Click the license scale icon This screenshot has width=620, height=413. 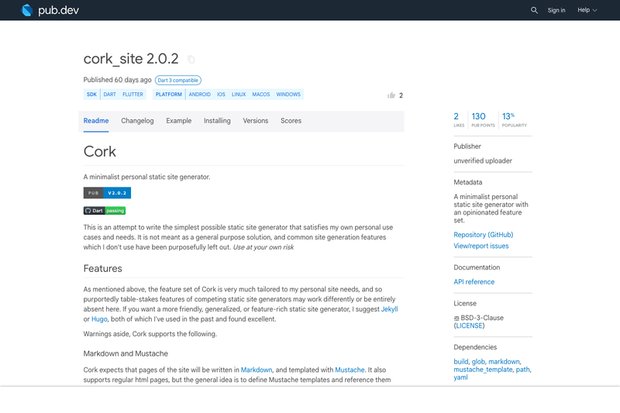(456, 318)
